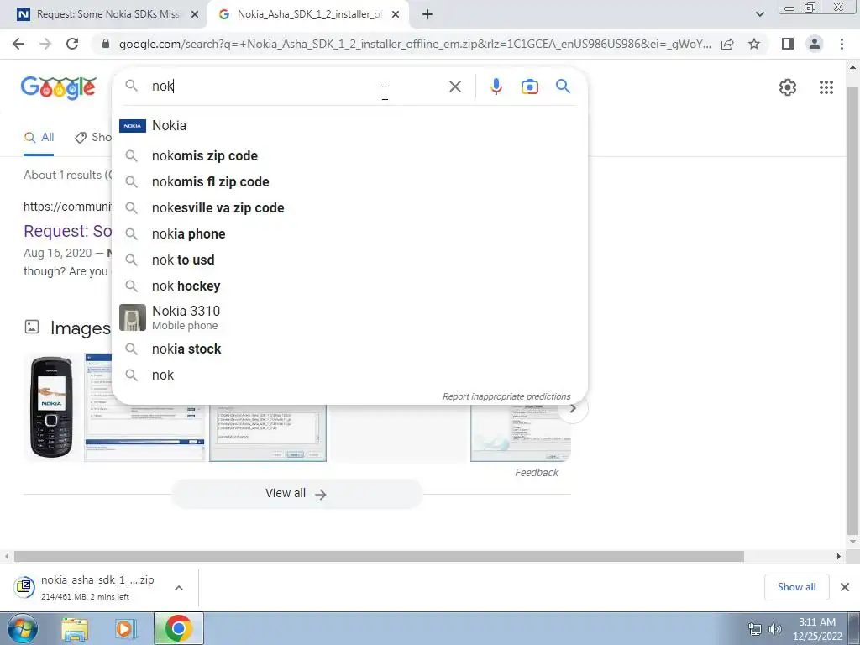Select the Nokia 3310 mobile phone suggestion
This screenshot has width=860, height=645.
pos(349,317)
